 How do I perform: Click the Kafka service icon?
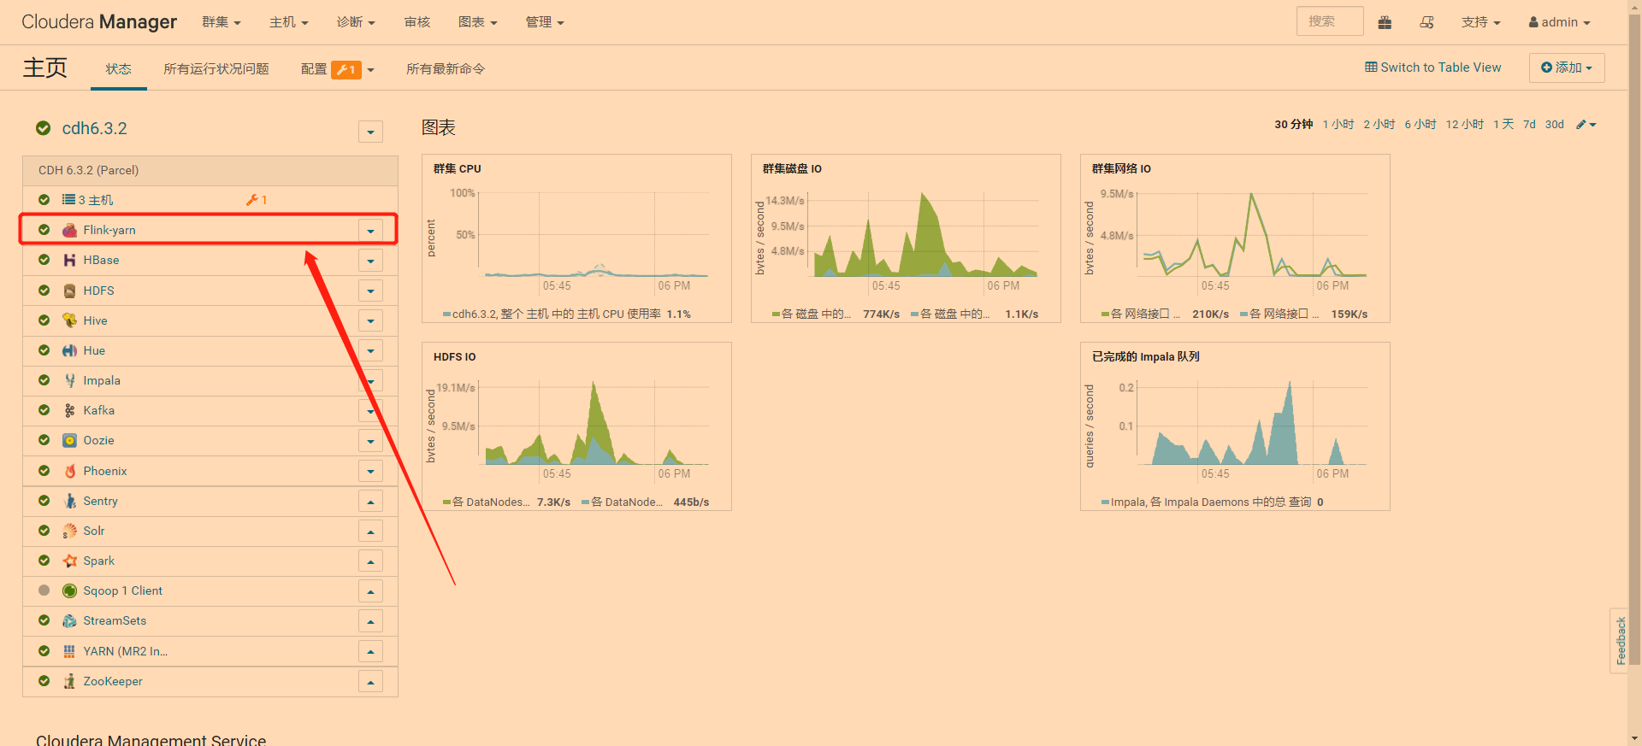coord(70,410)
